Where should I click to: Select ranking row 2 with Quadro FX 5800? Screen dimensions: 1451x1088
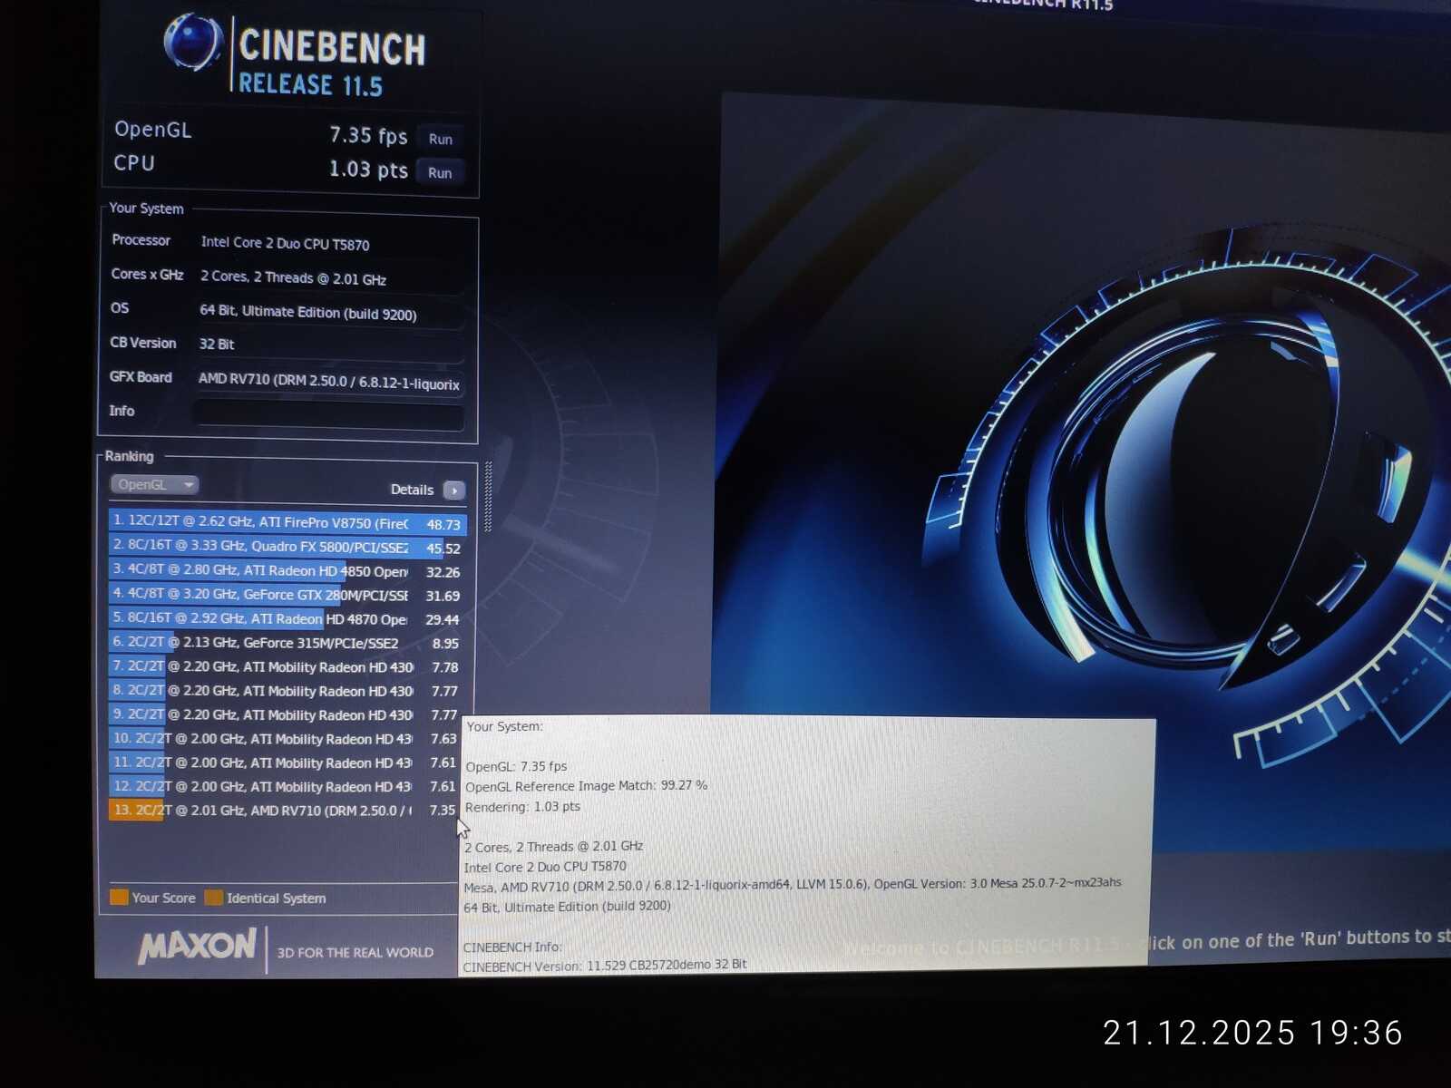coord(287,547)
